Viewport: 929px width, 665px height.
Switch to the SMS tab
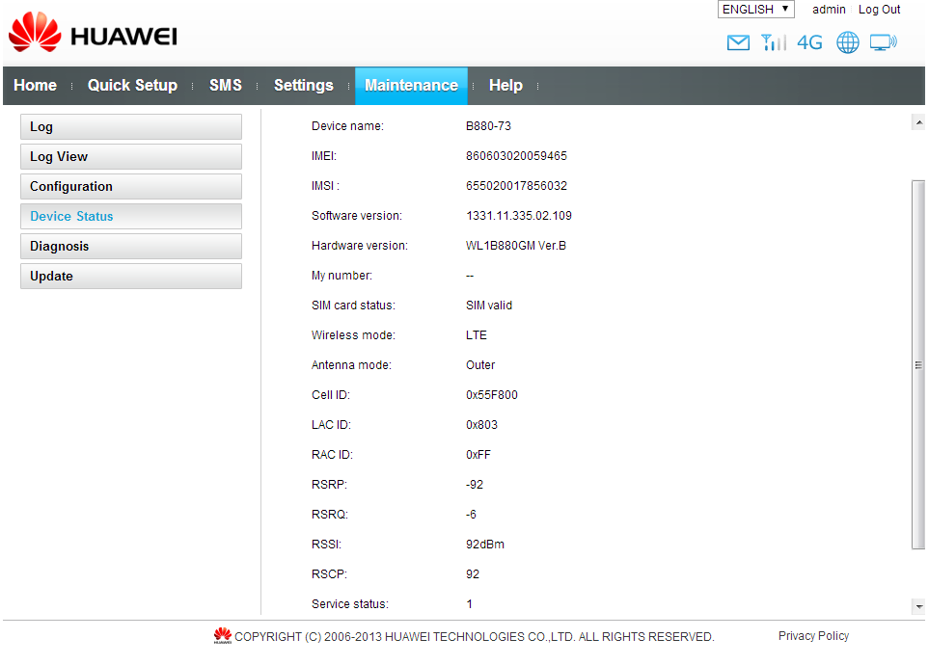pos(226,86)
